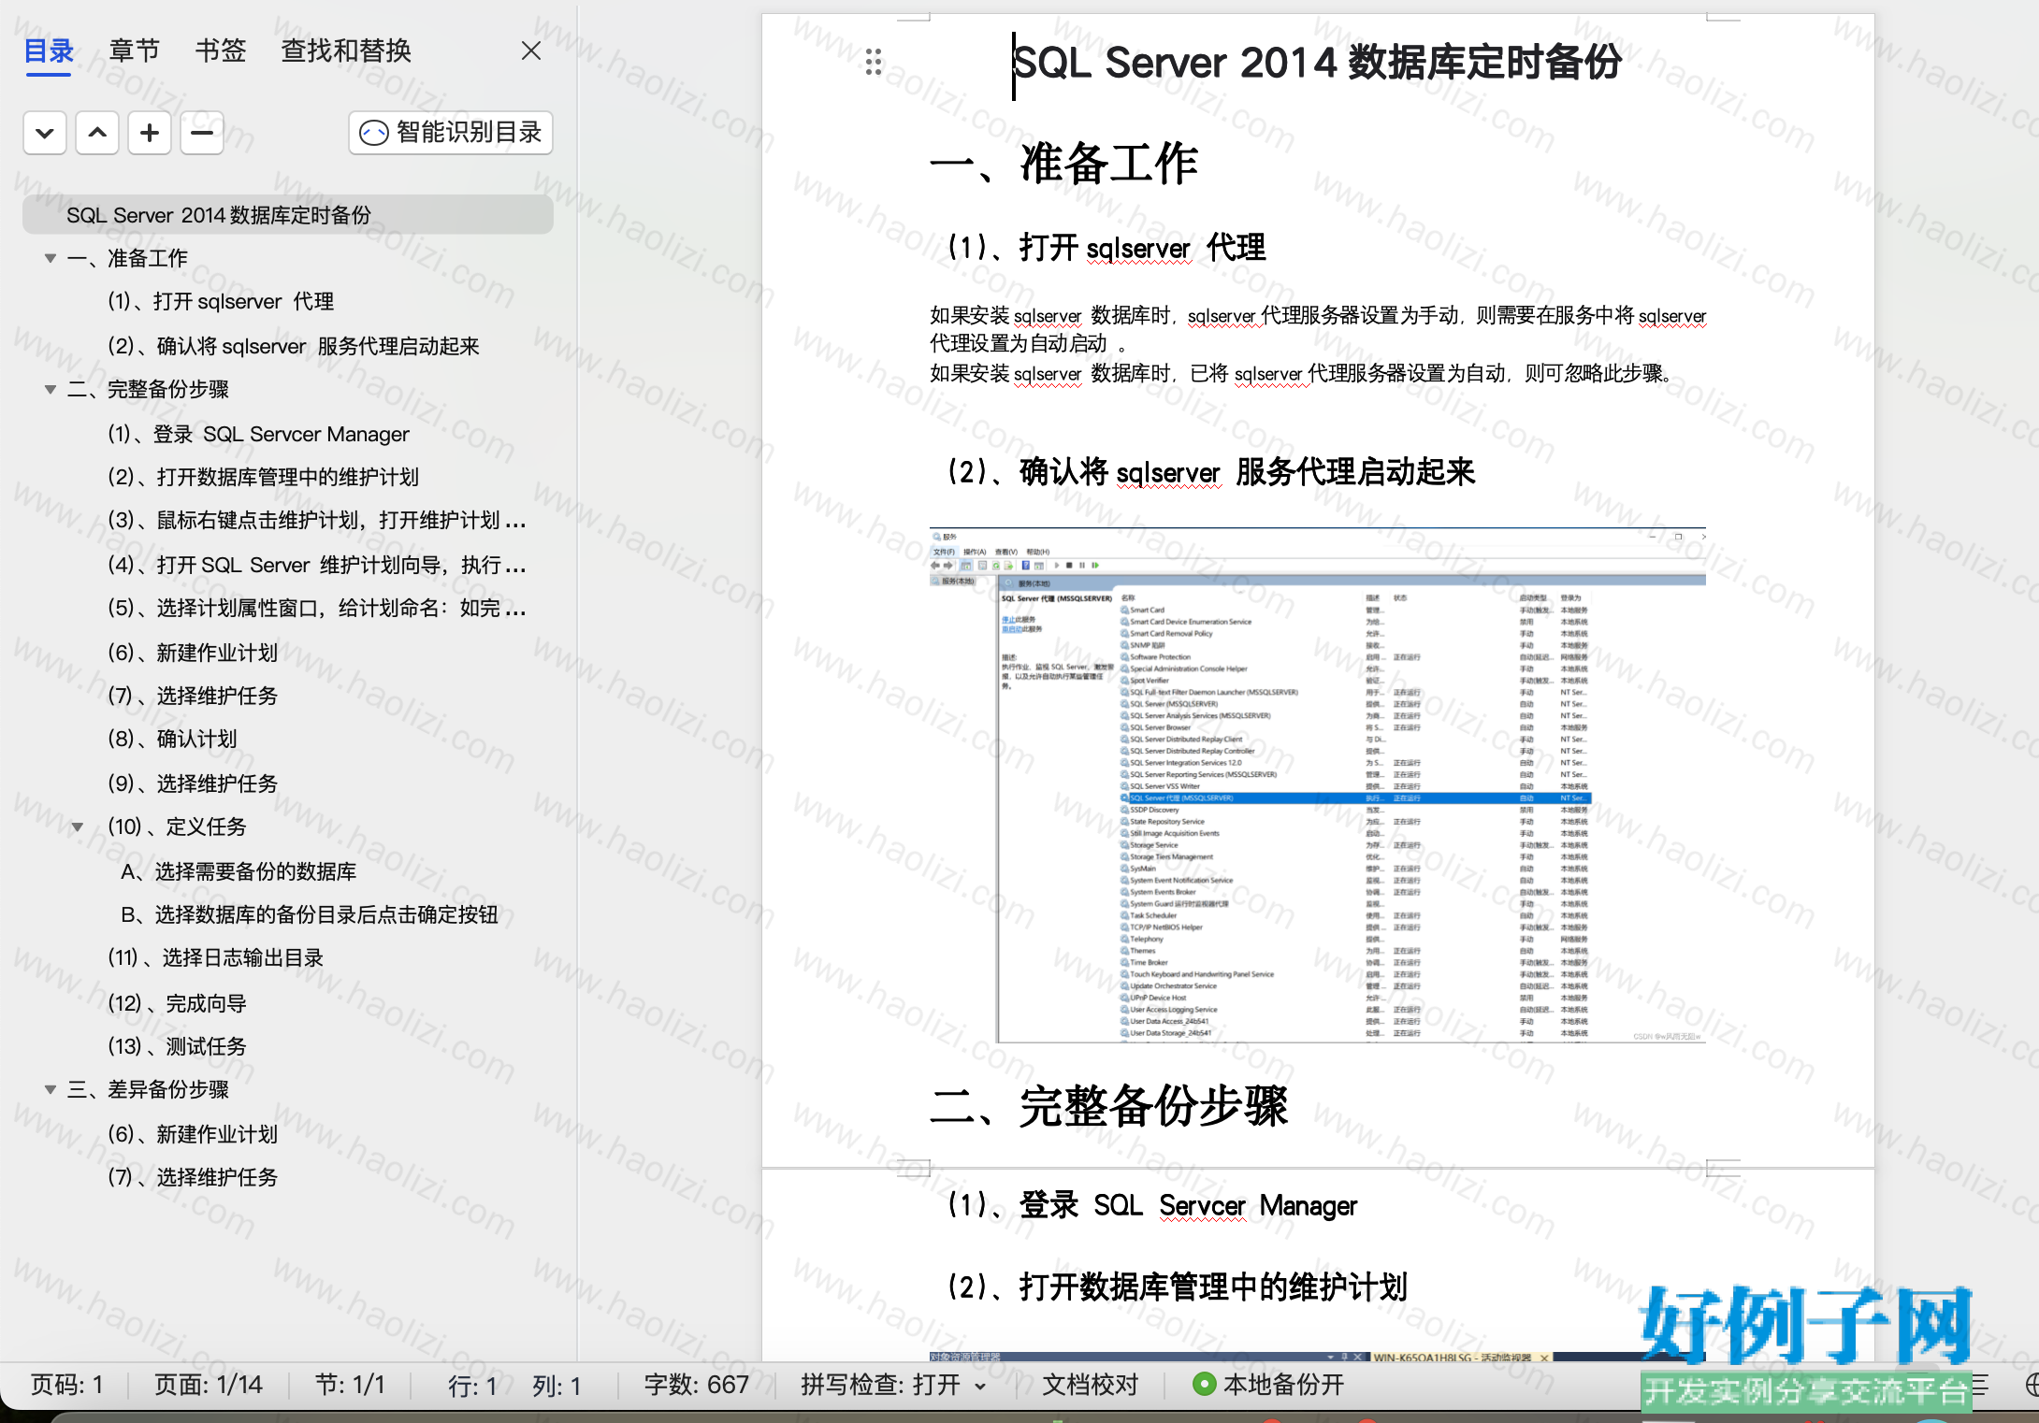Click the document title SQL Server 2014 数据库定时备份
Image resolution: width=2039 pixels, height=1423 pixels.
coord(1317,63)
